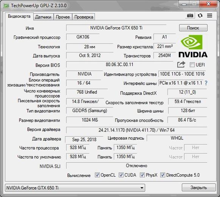Viewport: 220px width, 197px height.
Task: Click the 16 / 64 ROPs/TMUs value
Action: point(84,83)
